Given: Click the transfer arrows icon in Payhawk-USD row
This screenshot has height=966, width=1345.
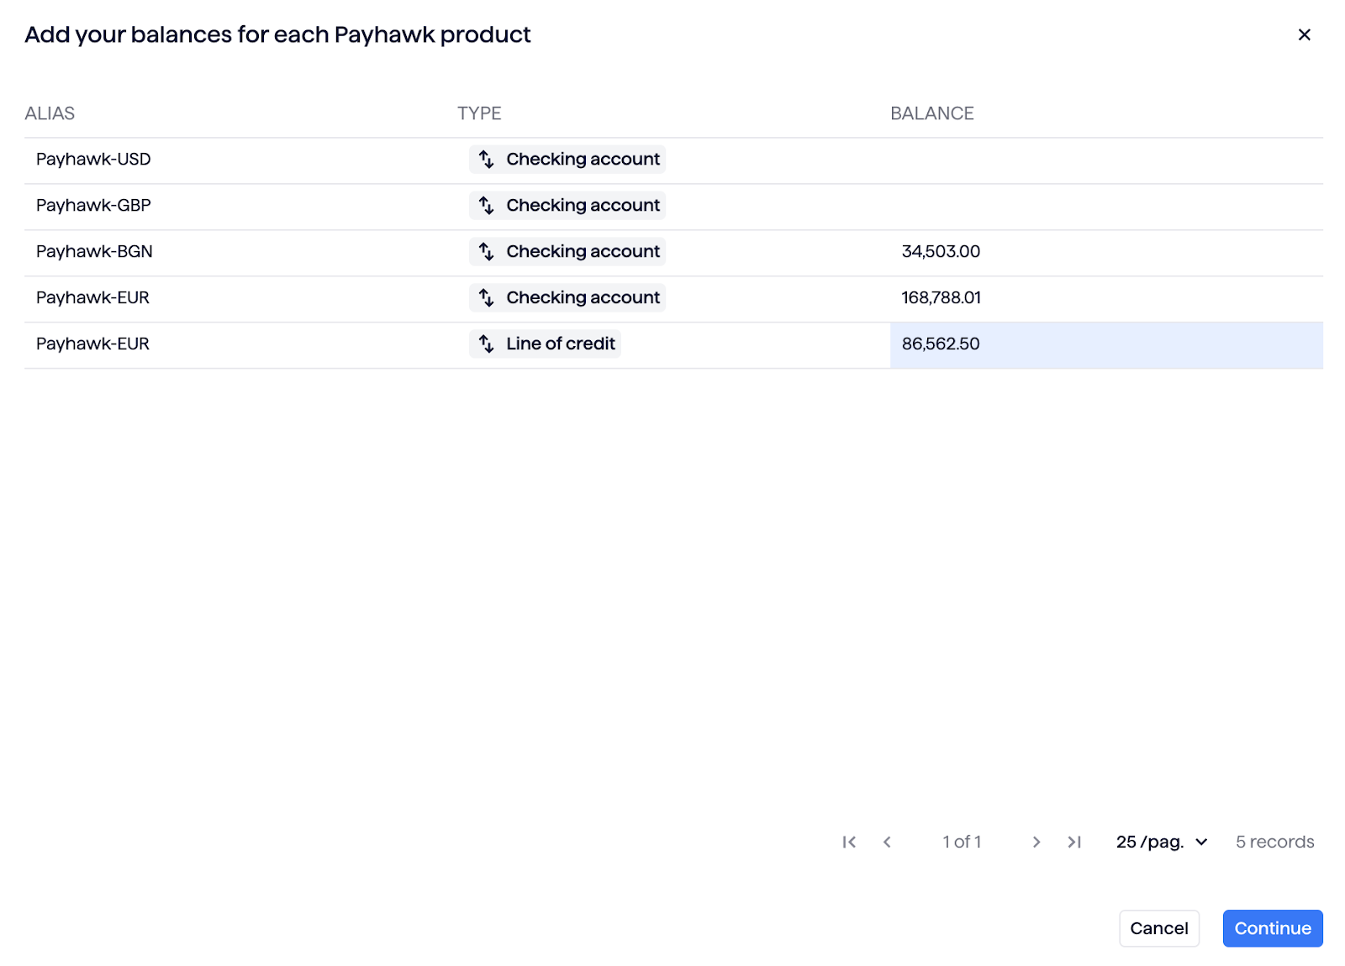Looking at the screenshot, I should tap(486, 159).
